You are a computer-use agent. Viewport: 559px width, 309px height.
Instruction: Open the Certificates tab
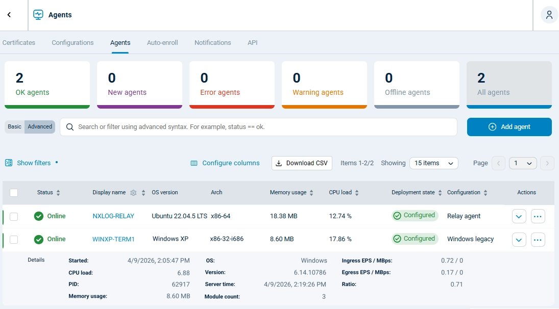[x=19, y=43]
